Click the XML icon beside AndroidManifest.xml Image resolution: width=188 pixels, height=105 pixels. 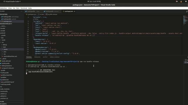[x=2, y=56]
